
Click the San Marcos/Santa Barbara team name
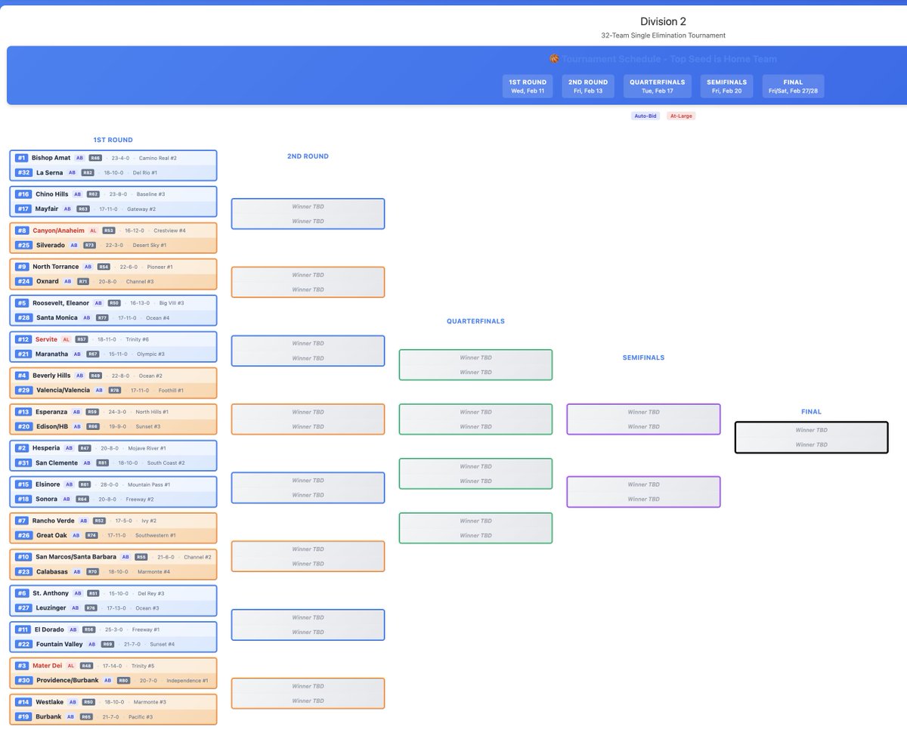(x=76, y=557)
